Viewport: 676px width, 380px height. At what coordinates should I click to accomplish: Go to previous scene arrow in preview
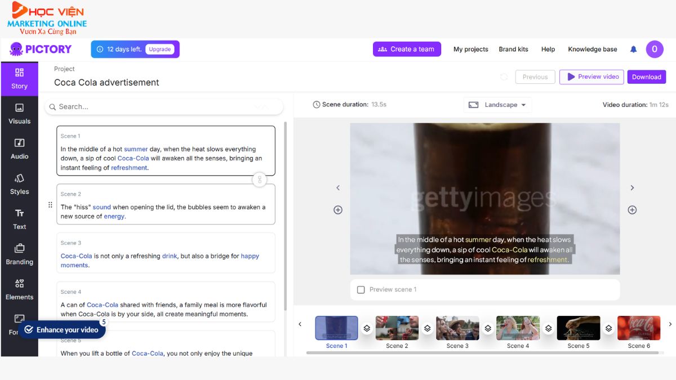[338, 188]
